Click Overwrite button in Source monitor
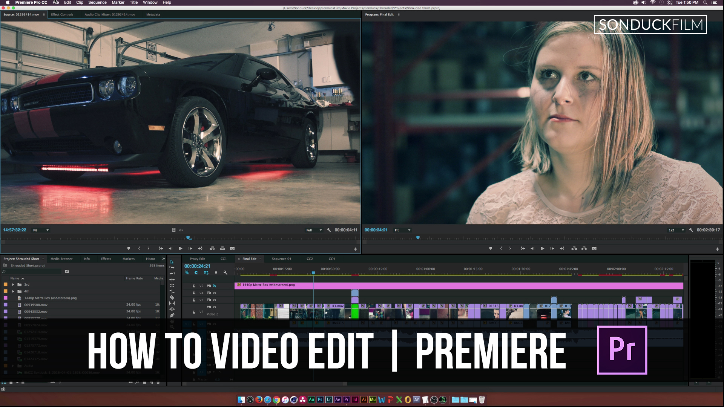724x407 pixels. [x=222, y=249]
